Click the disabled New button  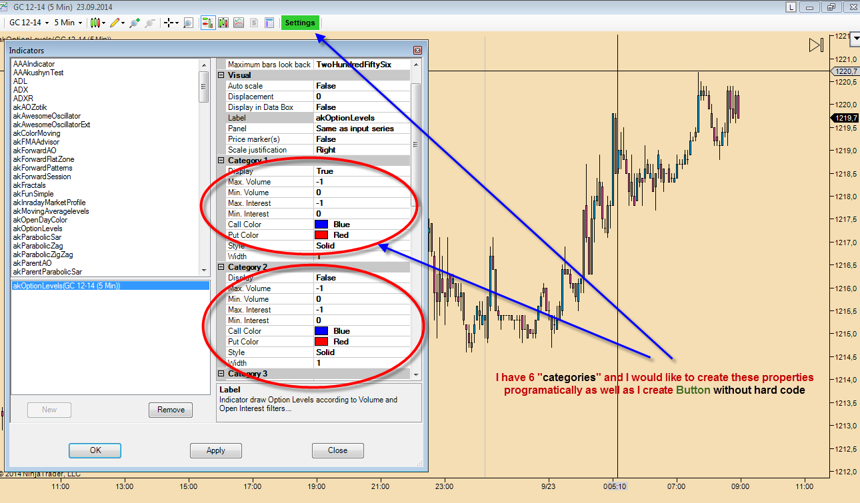coord(49,410)
